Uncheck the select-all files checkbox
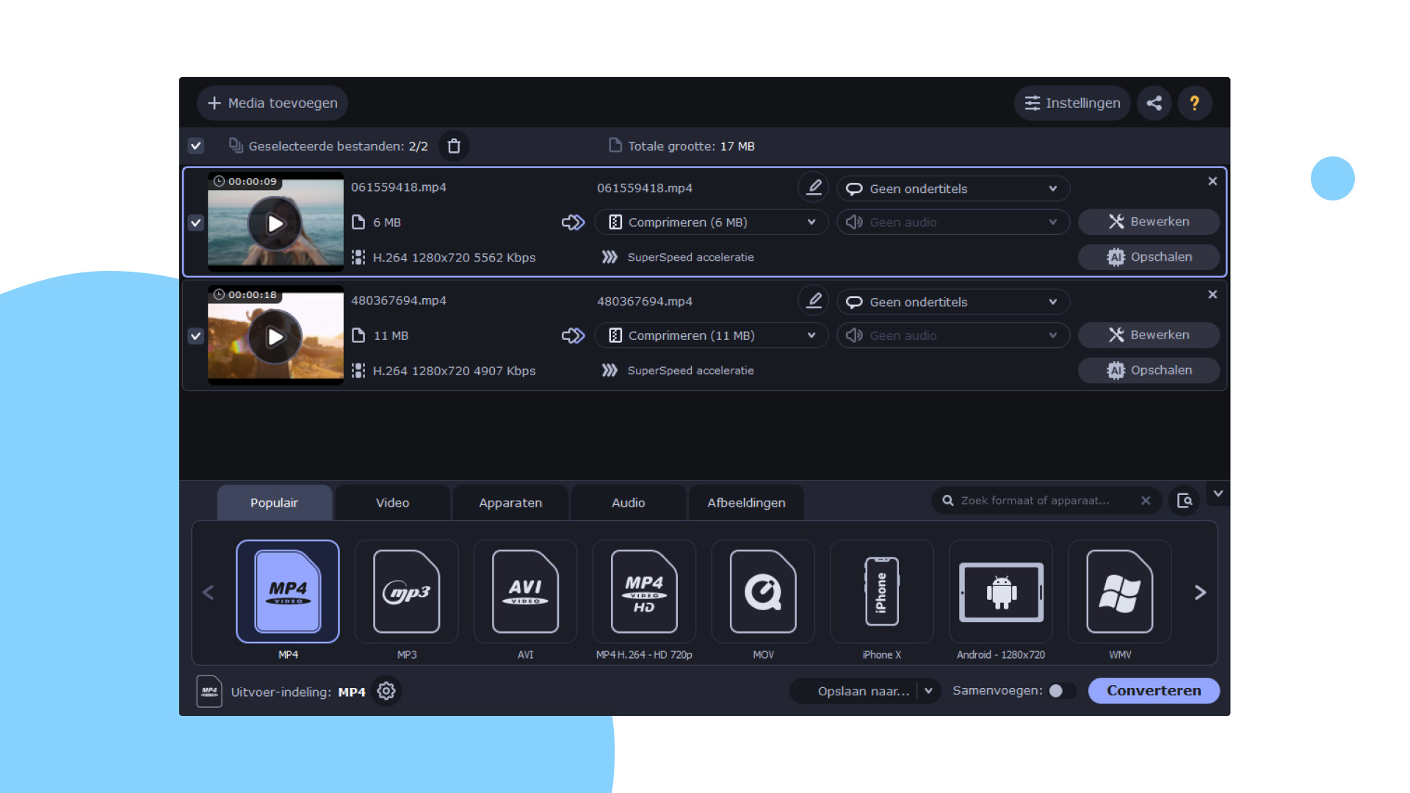1410x793 pixels. [x=195, y=146]
